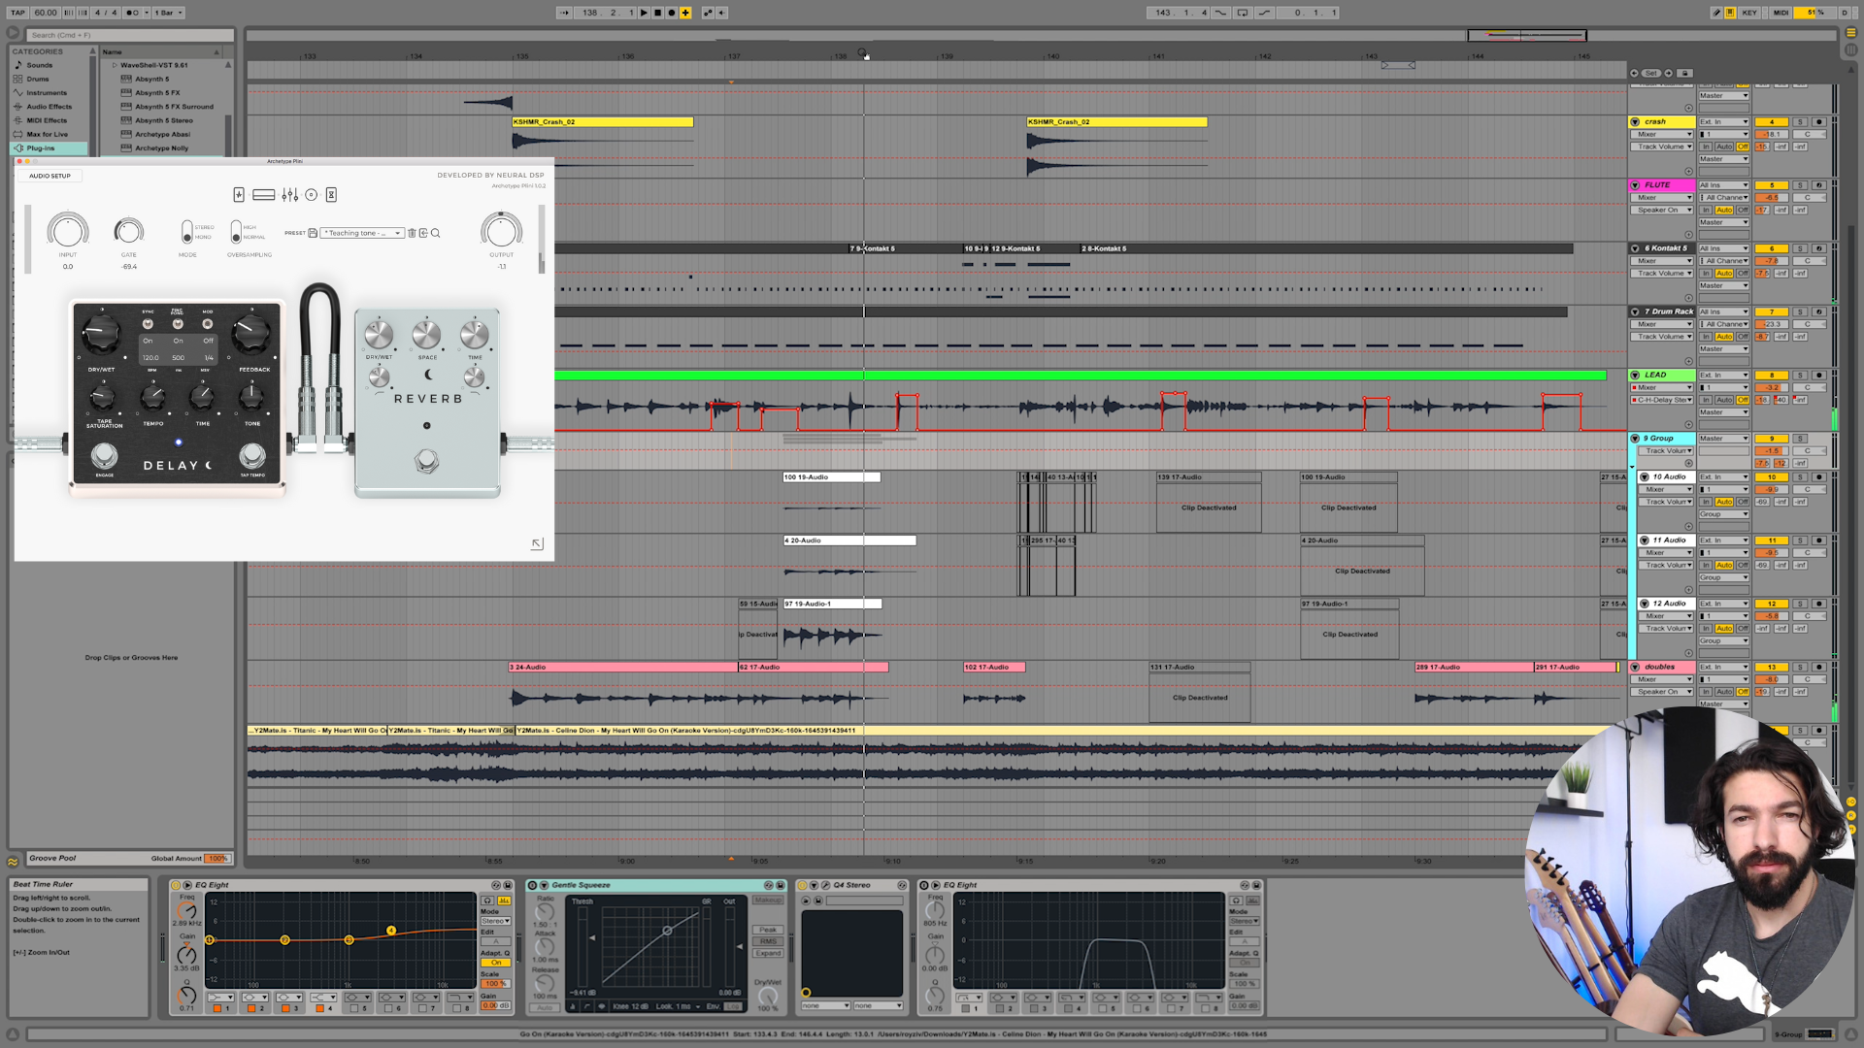Viewport: 1864px width, 1048px height.
Task: Arm the crash track for recording
Action: [x=1818, y=122]
